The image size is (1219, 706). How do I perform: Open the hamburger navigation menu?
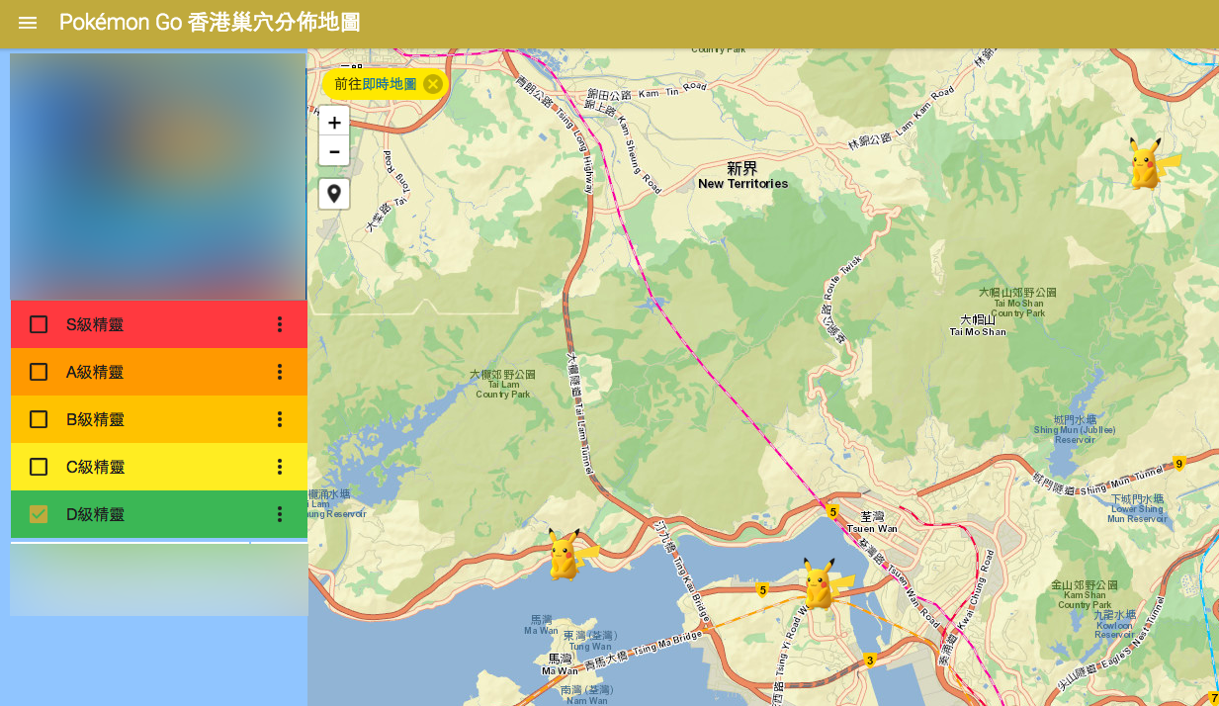coord(28,23)
